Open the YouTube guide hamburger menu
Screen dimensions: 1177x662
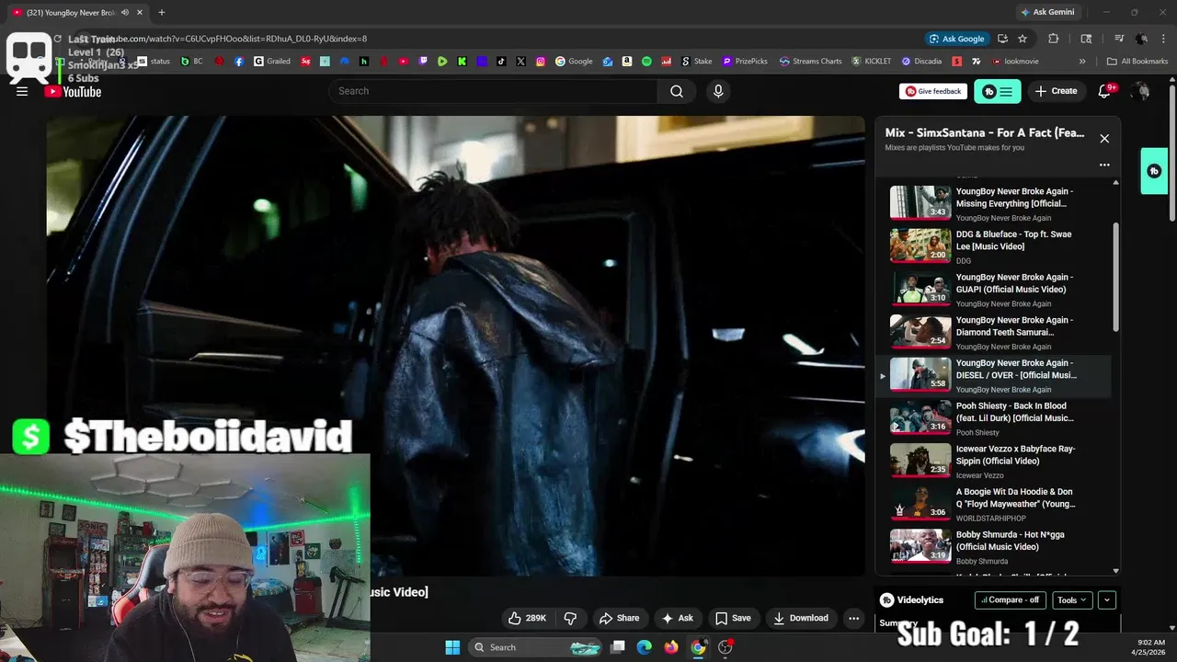tap(22, 91)
